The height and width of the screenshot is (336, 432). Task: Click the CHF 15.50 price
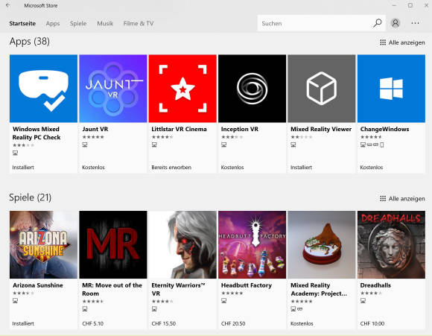click(163, 323)
